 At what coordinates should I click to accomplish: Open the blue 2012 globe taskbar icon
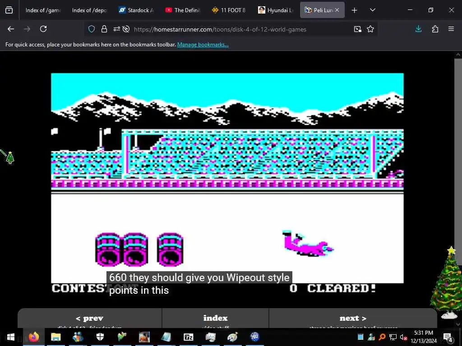coord(254,337)
